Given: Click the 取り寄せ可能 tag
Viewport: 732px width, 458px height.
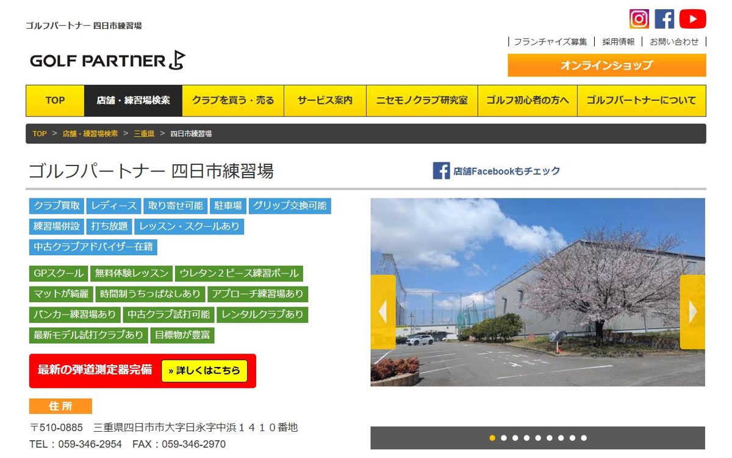Looking at the screenshot, I should [175, 206].
